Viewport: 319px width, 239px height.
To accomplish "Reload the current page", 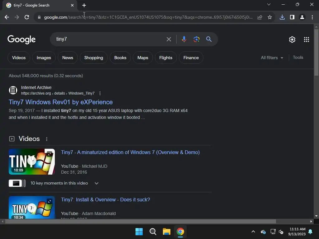I will [27, 17].
